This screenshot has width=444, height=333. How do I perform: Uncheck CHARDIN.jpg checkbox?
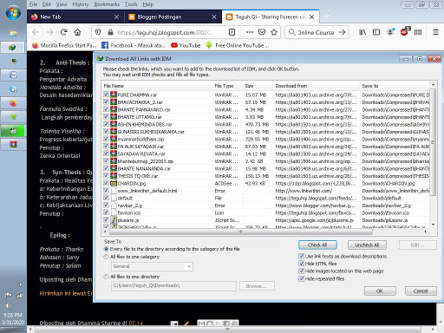[106, 183]
